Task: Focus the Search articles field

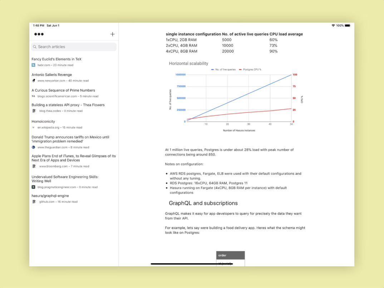Action: tap(74, 47)
